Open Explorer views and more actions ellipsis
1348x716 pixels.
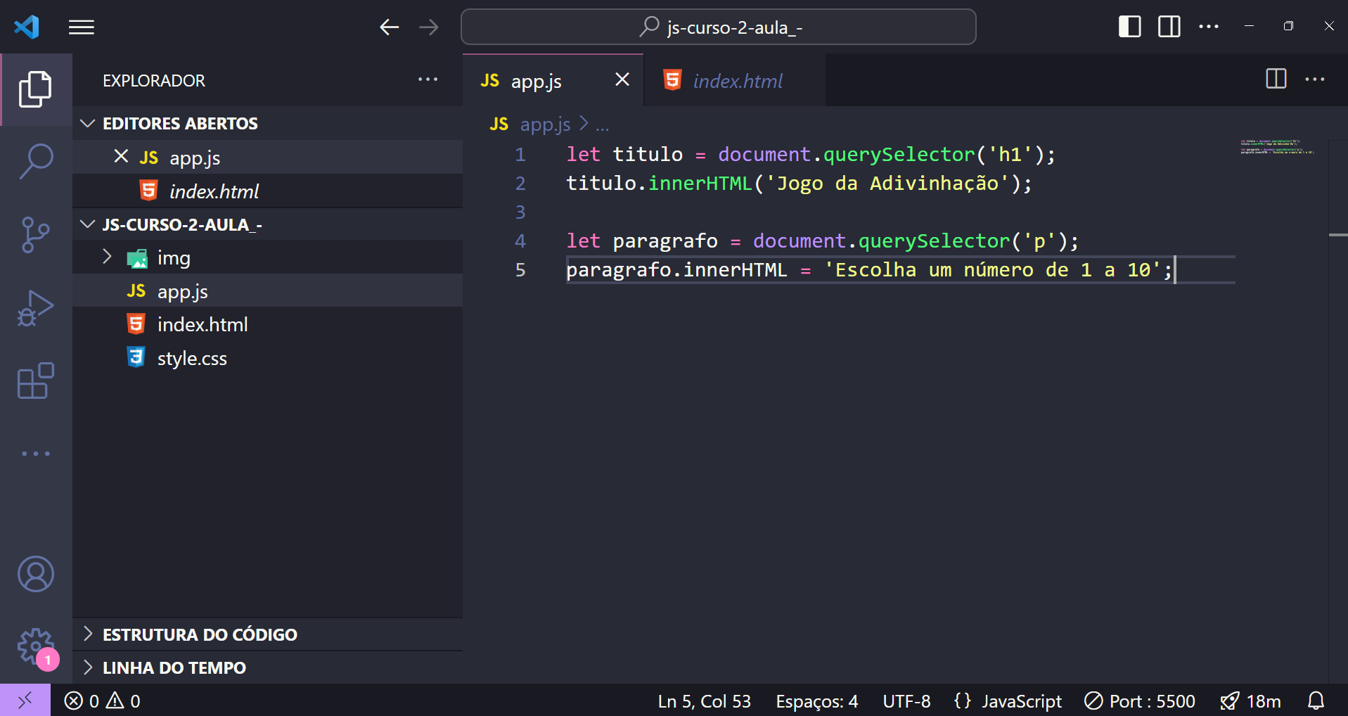[428, 79]
